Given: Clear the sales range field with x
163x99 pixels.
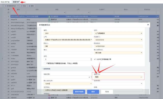Looking at the screenshot, I should tap(89, 77).
